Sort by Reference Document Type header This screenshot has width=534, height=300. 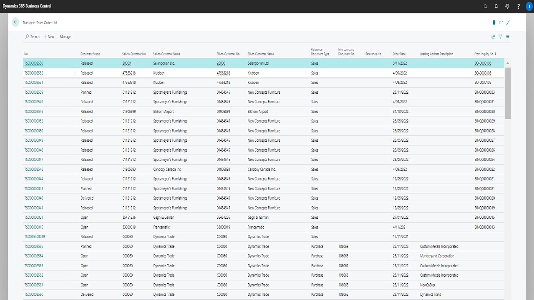(x=320, y=52)
